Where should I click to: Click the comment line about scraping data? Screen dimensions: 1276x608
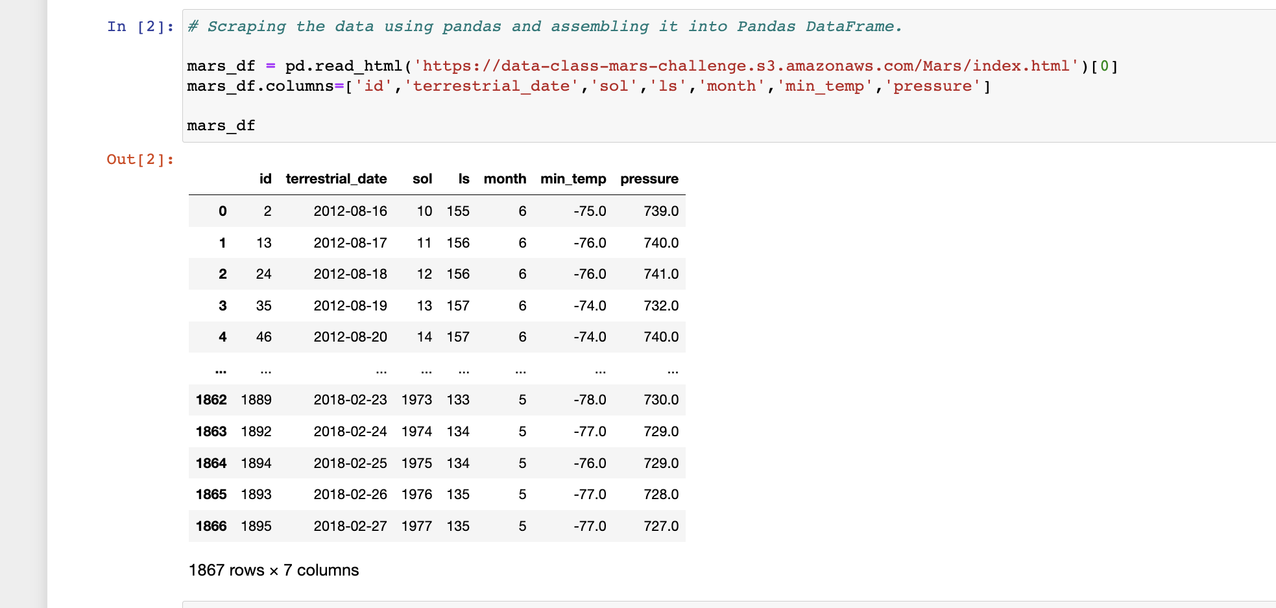[x=544, y=26]
